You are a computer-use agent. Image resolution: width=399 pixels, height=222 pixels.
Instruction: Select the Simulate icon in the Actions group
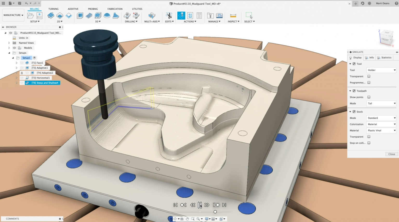181,15
